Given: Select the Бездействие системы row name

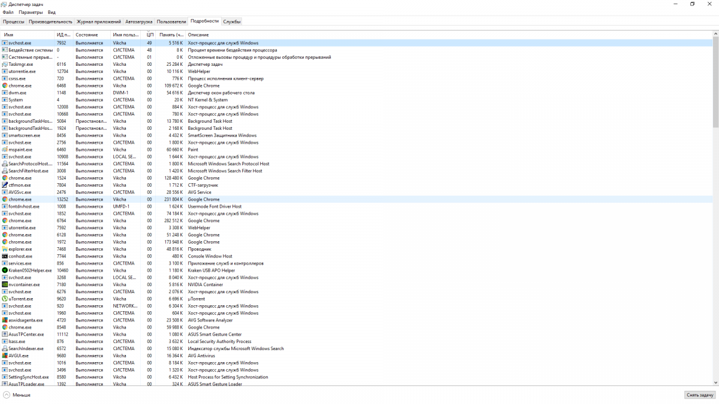Looking at the screenshot, I should pyautogui.click(x=31, y=50).
